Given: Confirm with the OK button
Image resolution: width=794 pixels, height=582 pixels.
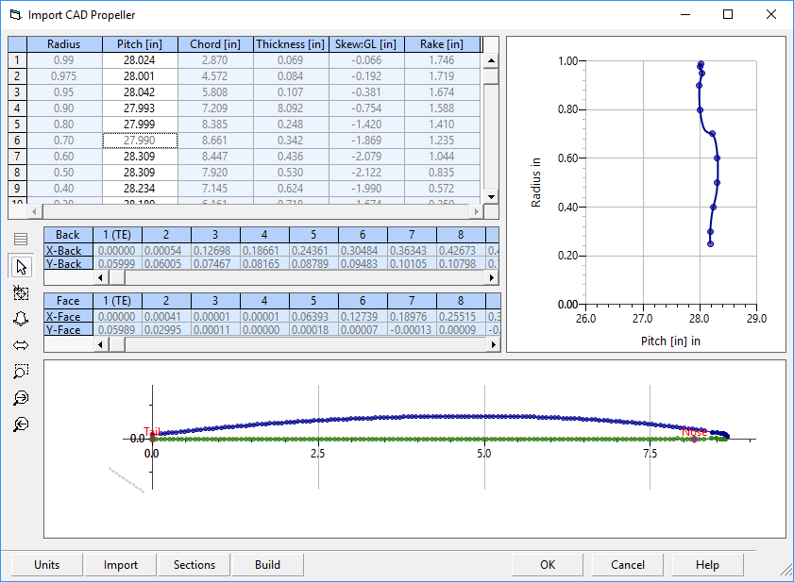Looking at the screenshot, I should [x=548, y=565].
